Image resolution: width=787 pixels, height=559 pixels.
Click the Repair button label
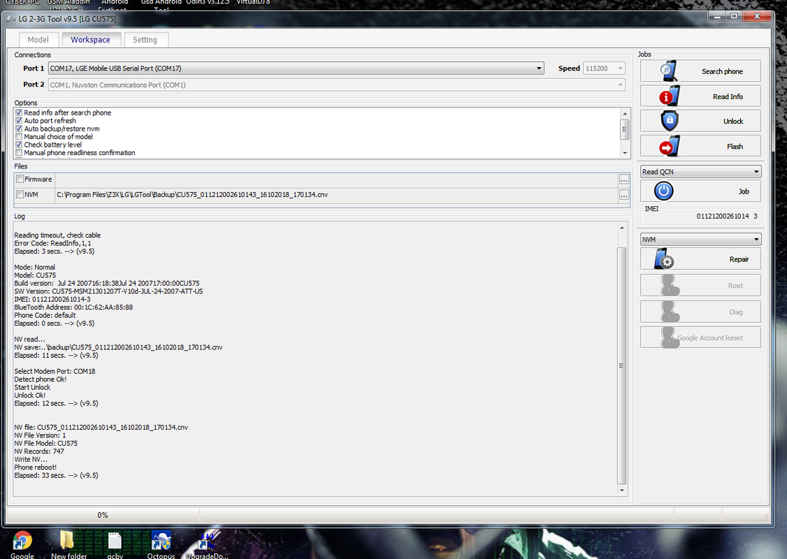click(739, 259)
